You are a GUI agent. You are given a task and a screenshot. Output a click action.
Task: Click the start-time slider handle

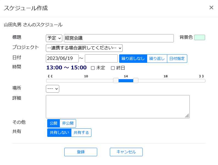(x=116, y=81)
